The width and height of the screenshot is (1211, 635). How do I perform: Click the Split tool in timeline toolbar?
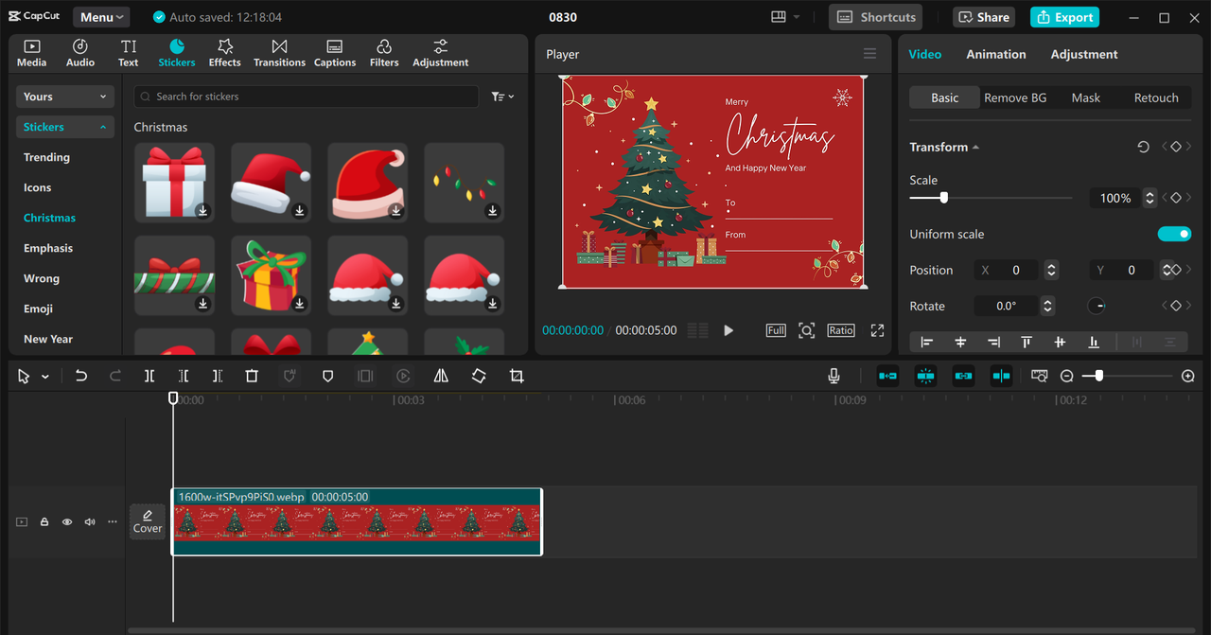click(x=149, y=376)
